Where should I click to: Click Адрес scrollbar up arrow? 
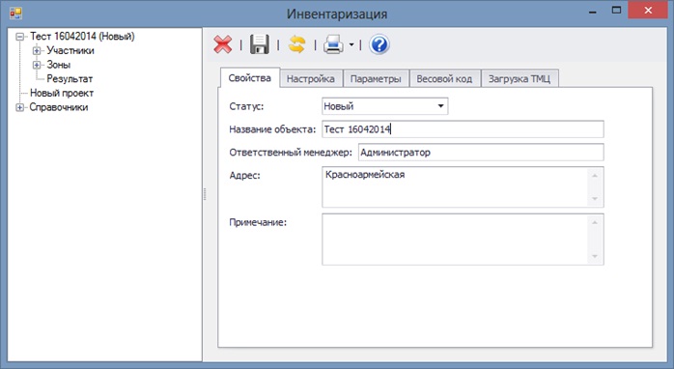tap(595, 176)
